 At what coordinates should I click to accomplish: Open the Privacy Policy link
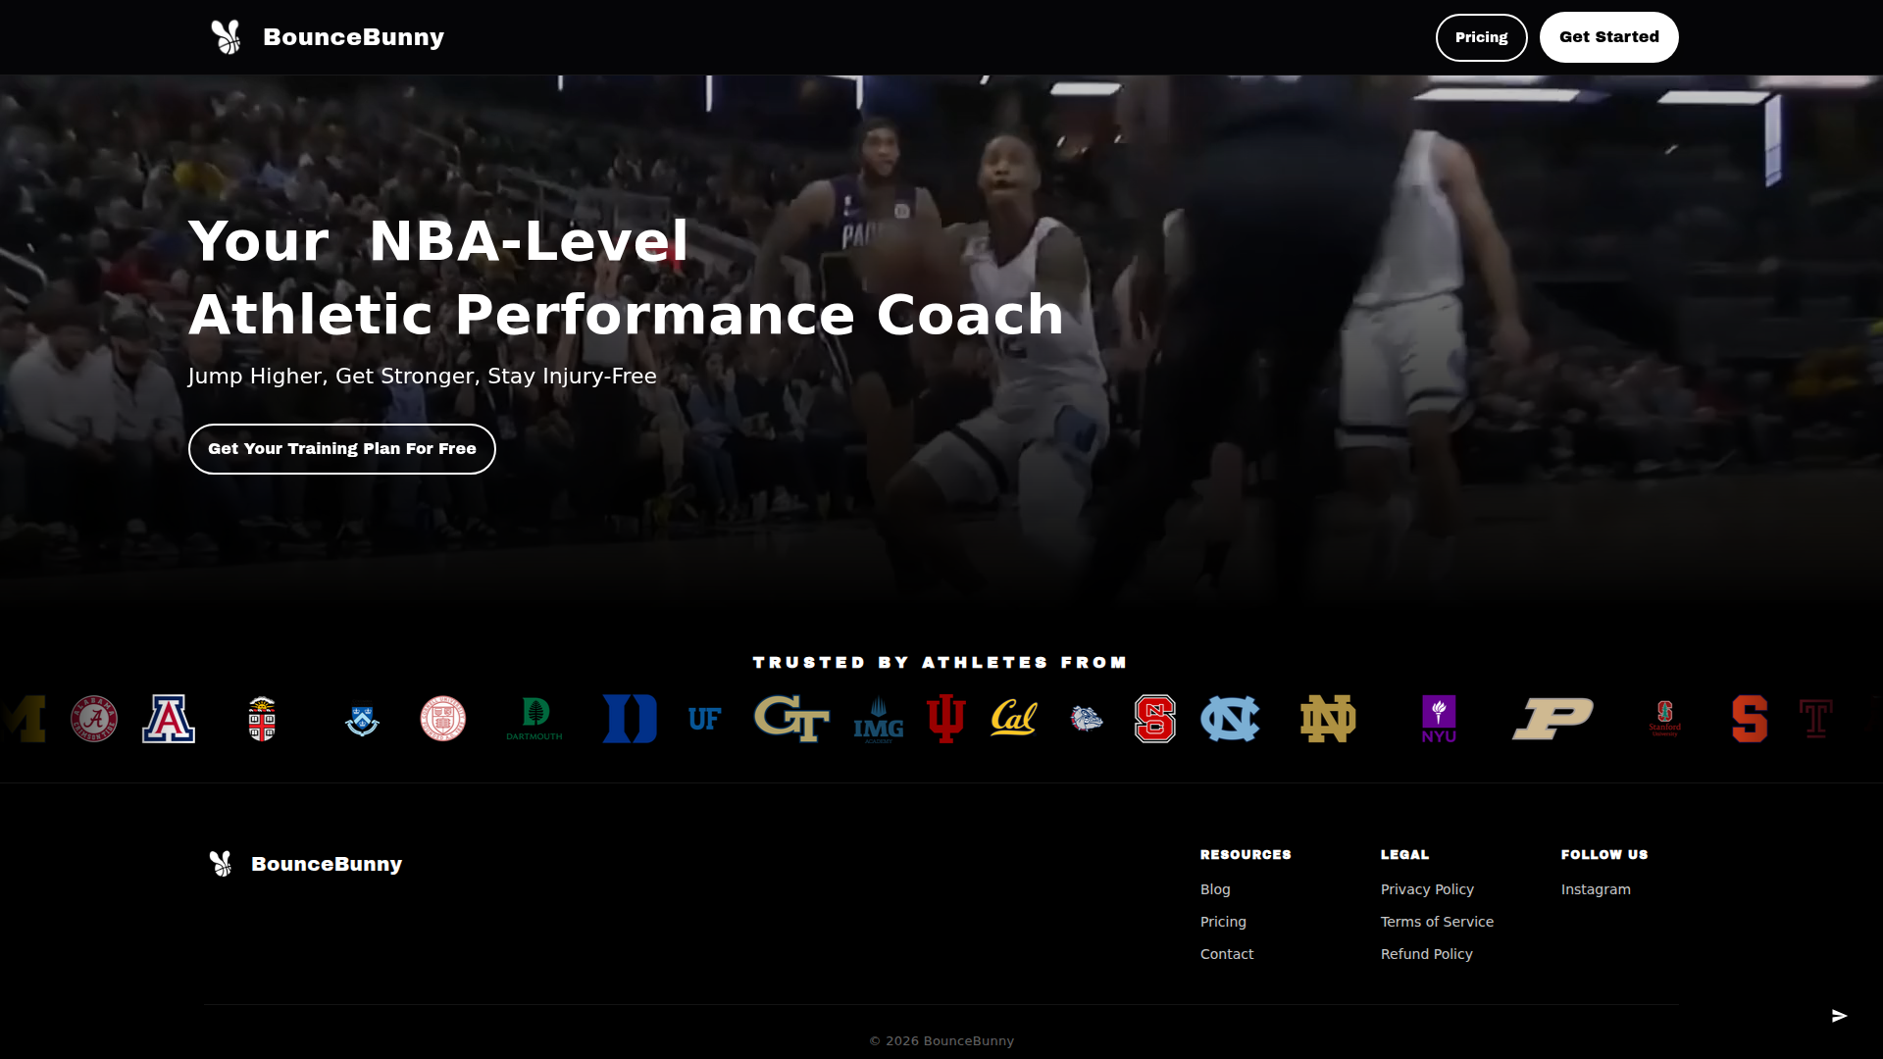pyautogui.click(x=1427, y=889)
